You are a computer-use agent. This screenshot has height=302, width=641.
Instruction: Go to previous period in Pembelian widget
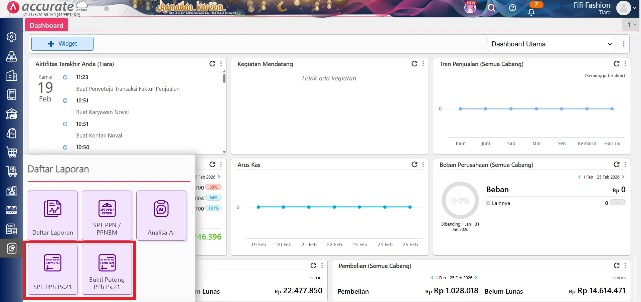pos(432,278)
